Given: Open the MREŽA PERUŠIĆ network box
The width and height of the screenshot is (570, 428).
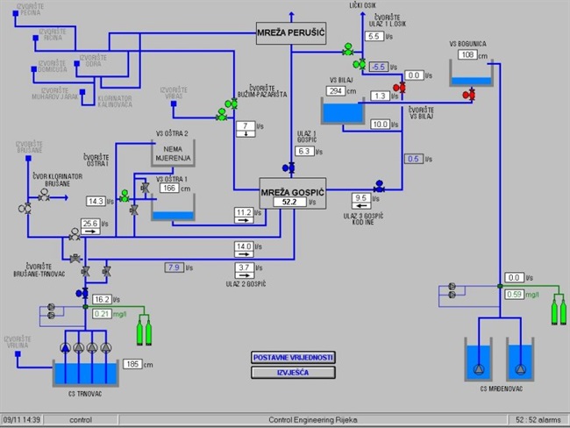Looking at the screenshot, I should pos(291,33).
